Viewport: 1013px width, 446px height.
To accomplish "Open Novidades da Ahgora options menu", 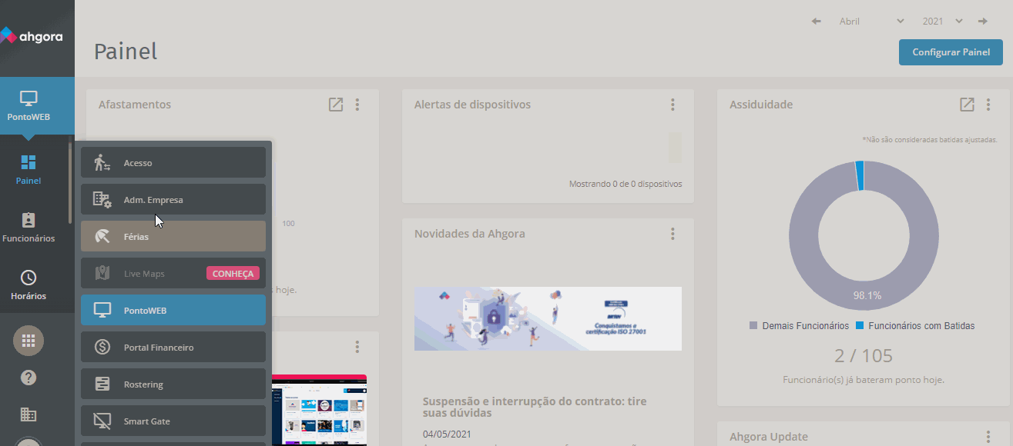I will tap(673, 234).
